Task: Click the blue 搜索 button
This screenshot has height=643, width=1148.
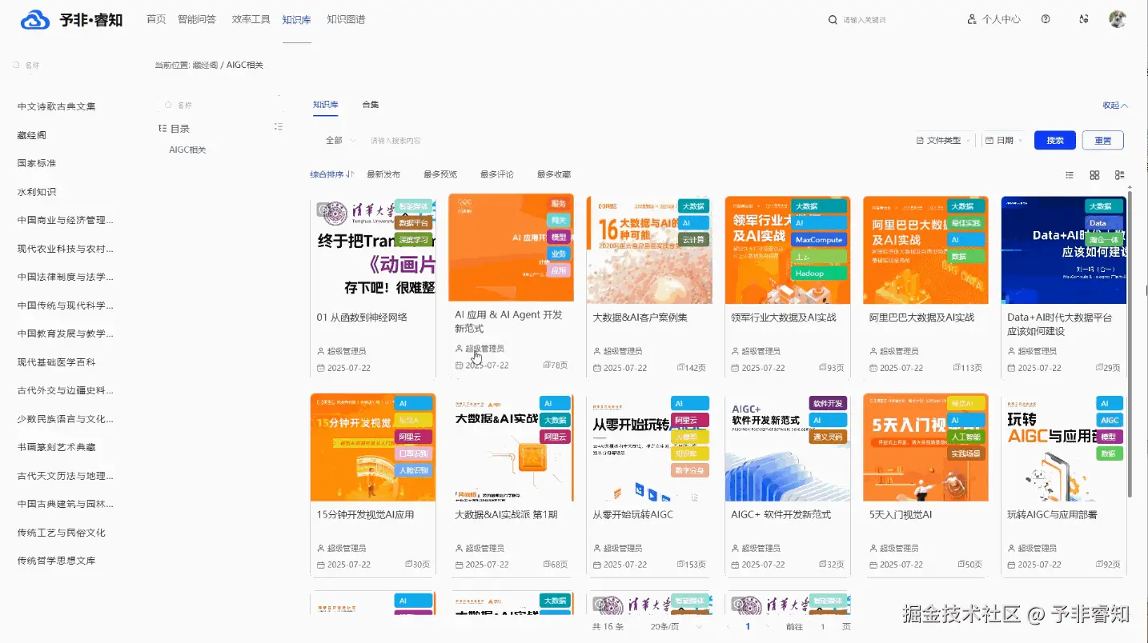Action: pos(1055,140)
